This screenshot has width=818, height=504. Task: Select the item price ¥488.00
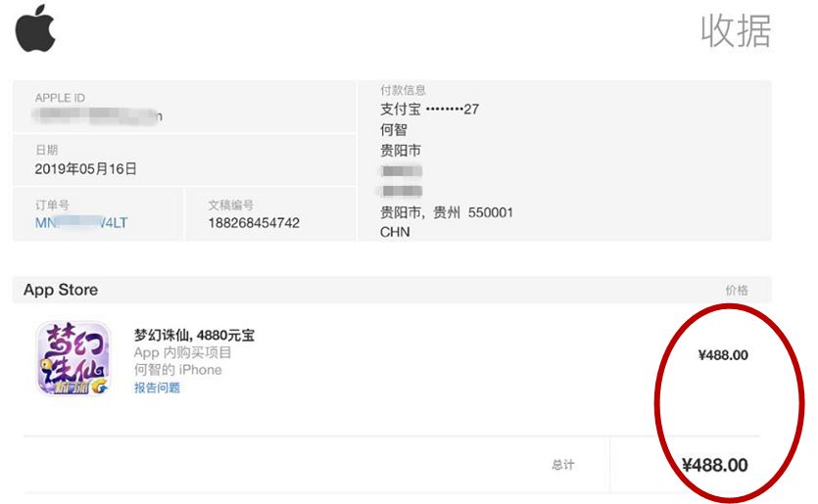(723, 355)
